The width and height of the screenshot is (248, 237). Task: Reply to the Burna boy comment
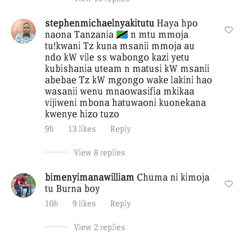click(120, 204)
